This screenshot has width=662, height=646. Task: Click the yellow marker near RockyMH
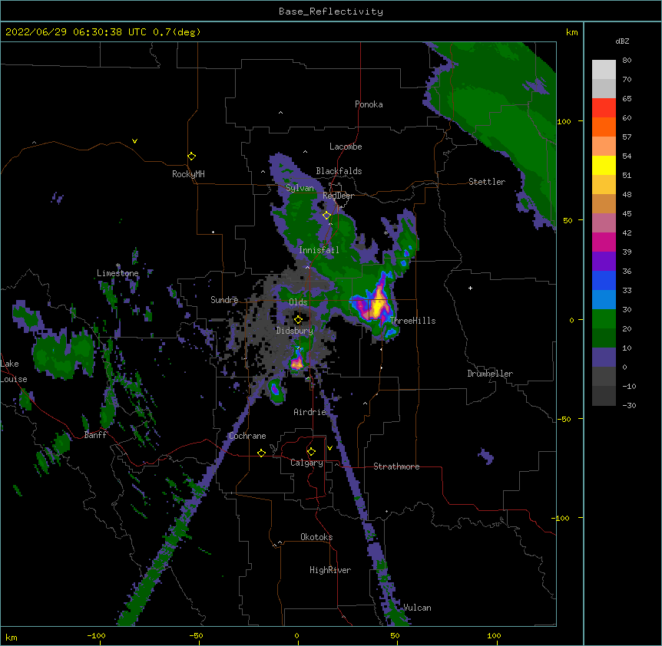click(192, 157)
